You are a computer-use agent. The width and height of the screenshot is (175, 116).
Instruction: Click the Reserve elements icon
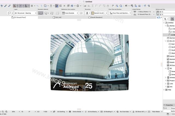coord(132,6)
